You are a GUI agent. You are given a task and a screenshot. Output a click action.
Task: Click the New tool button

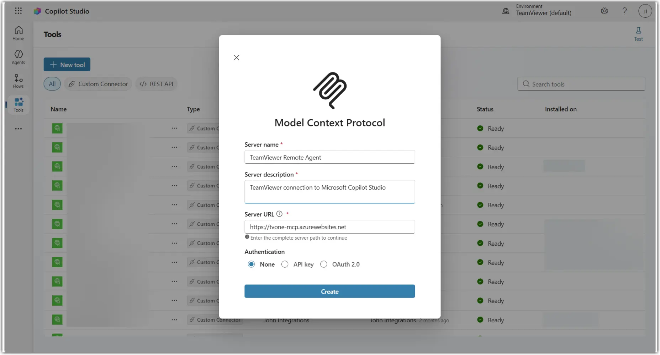point(67,64)
